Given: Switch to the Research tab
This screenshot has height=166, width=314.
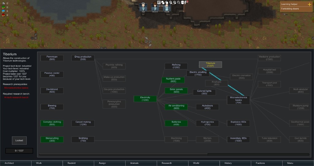Looking at the screenshot, I should pyautogui.click(x=173, y=163).
